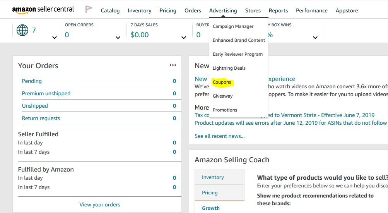Click the 7 DAYS SALES label
388x213 pixels.
click(x=144, y=25)
